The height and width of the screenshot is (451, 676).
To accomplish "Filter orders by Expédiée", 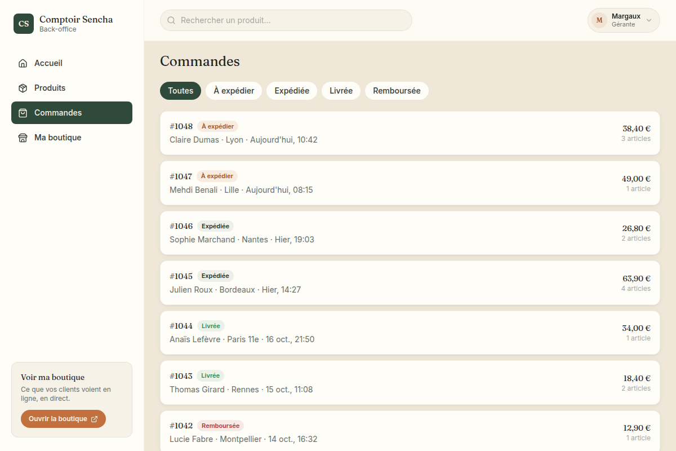I will (292, 91).
